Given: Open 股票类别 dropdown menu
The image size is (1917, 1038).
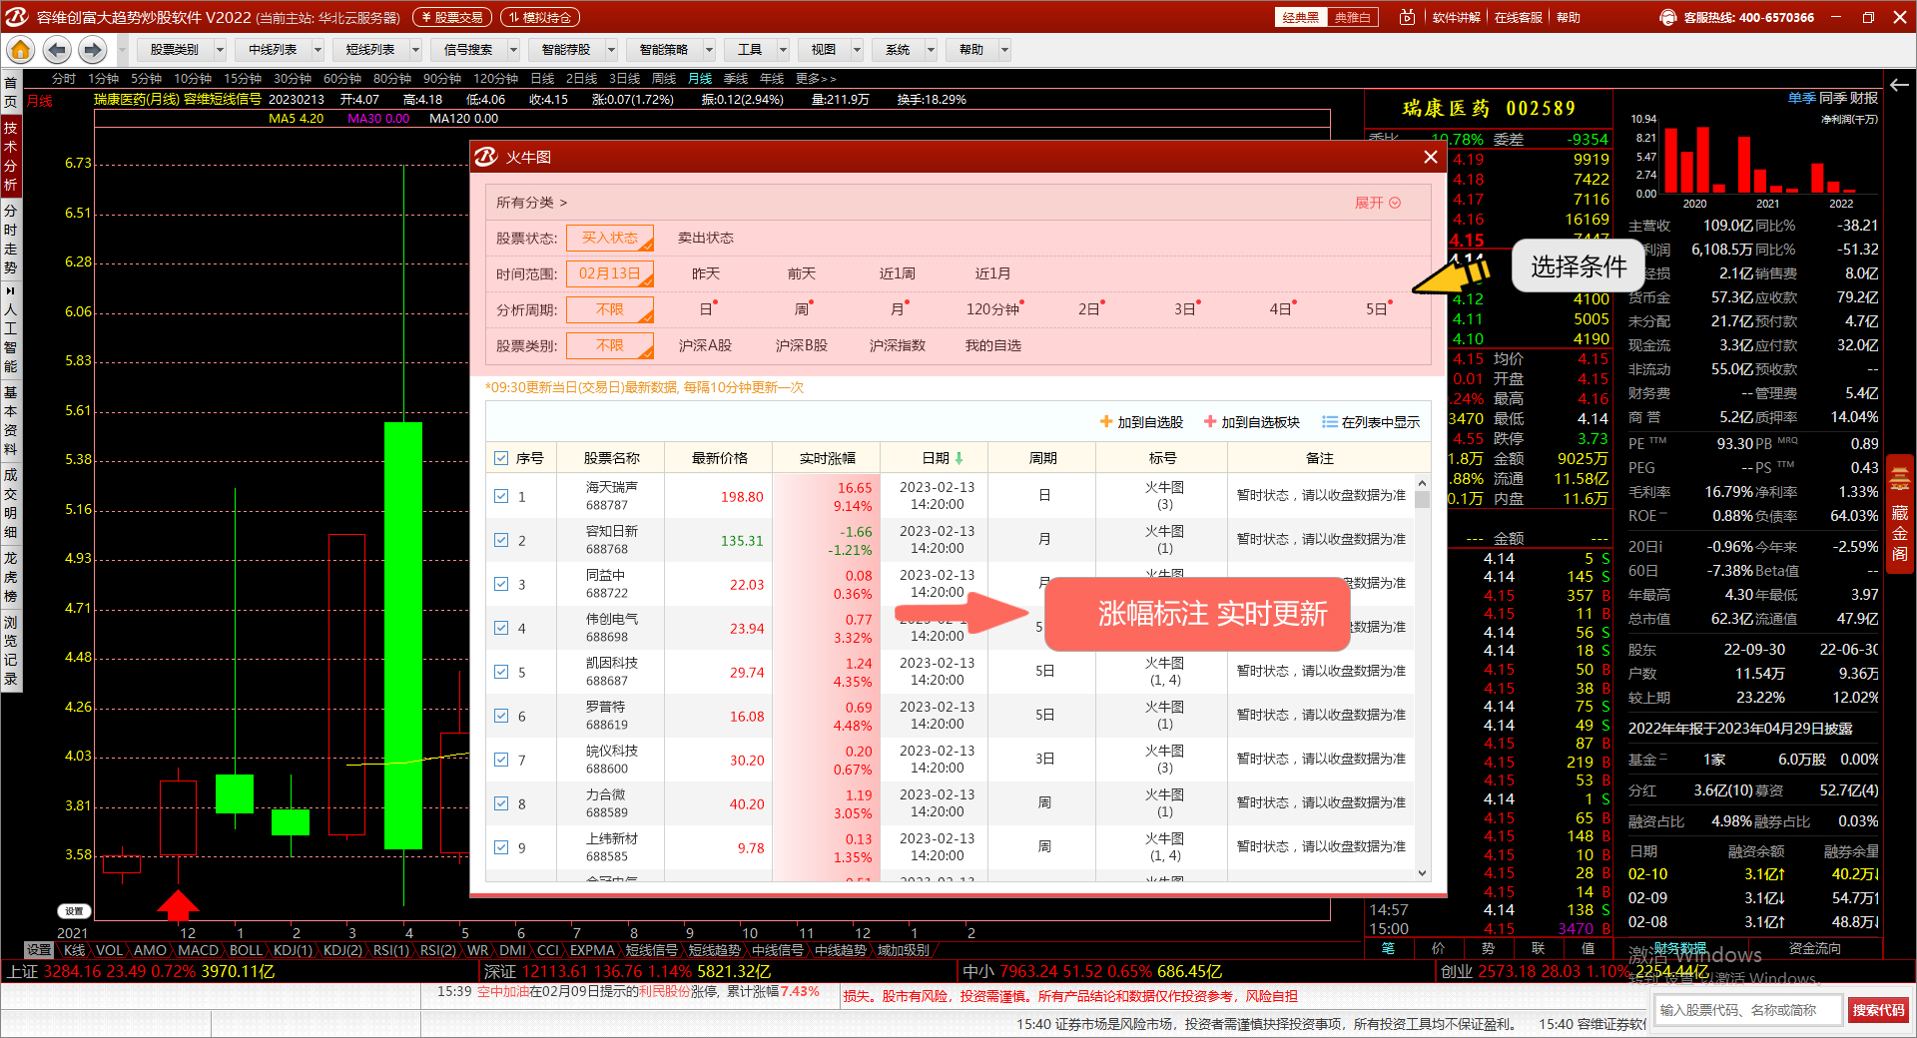Looking at the screenshot, I should (183, 49).
